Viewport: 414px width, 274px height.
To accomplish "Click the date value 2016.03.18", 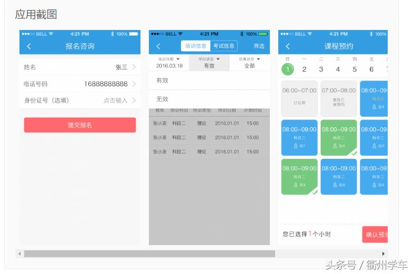I will 169,66.
